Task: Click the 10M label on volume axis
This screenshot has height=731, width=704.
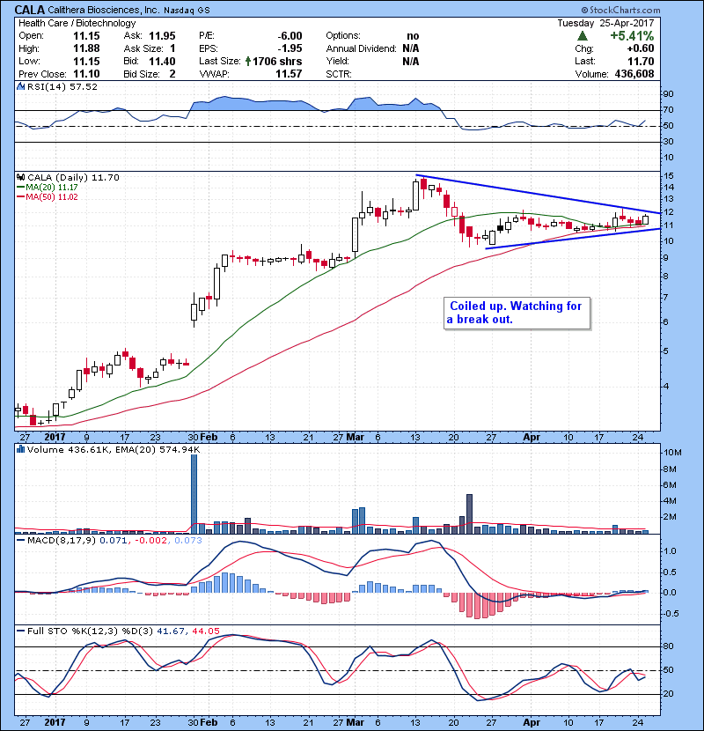Action: [673, 453]
